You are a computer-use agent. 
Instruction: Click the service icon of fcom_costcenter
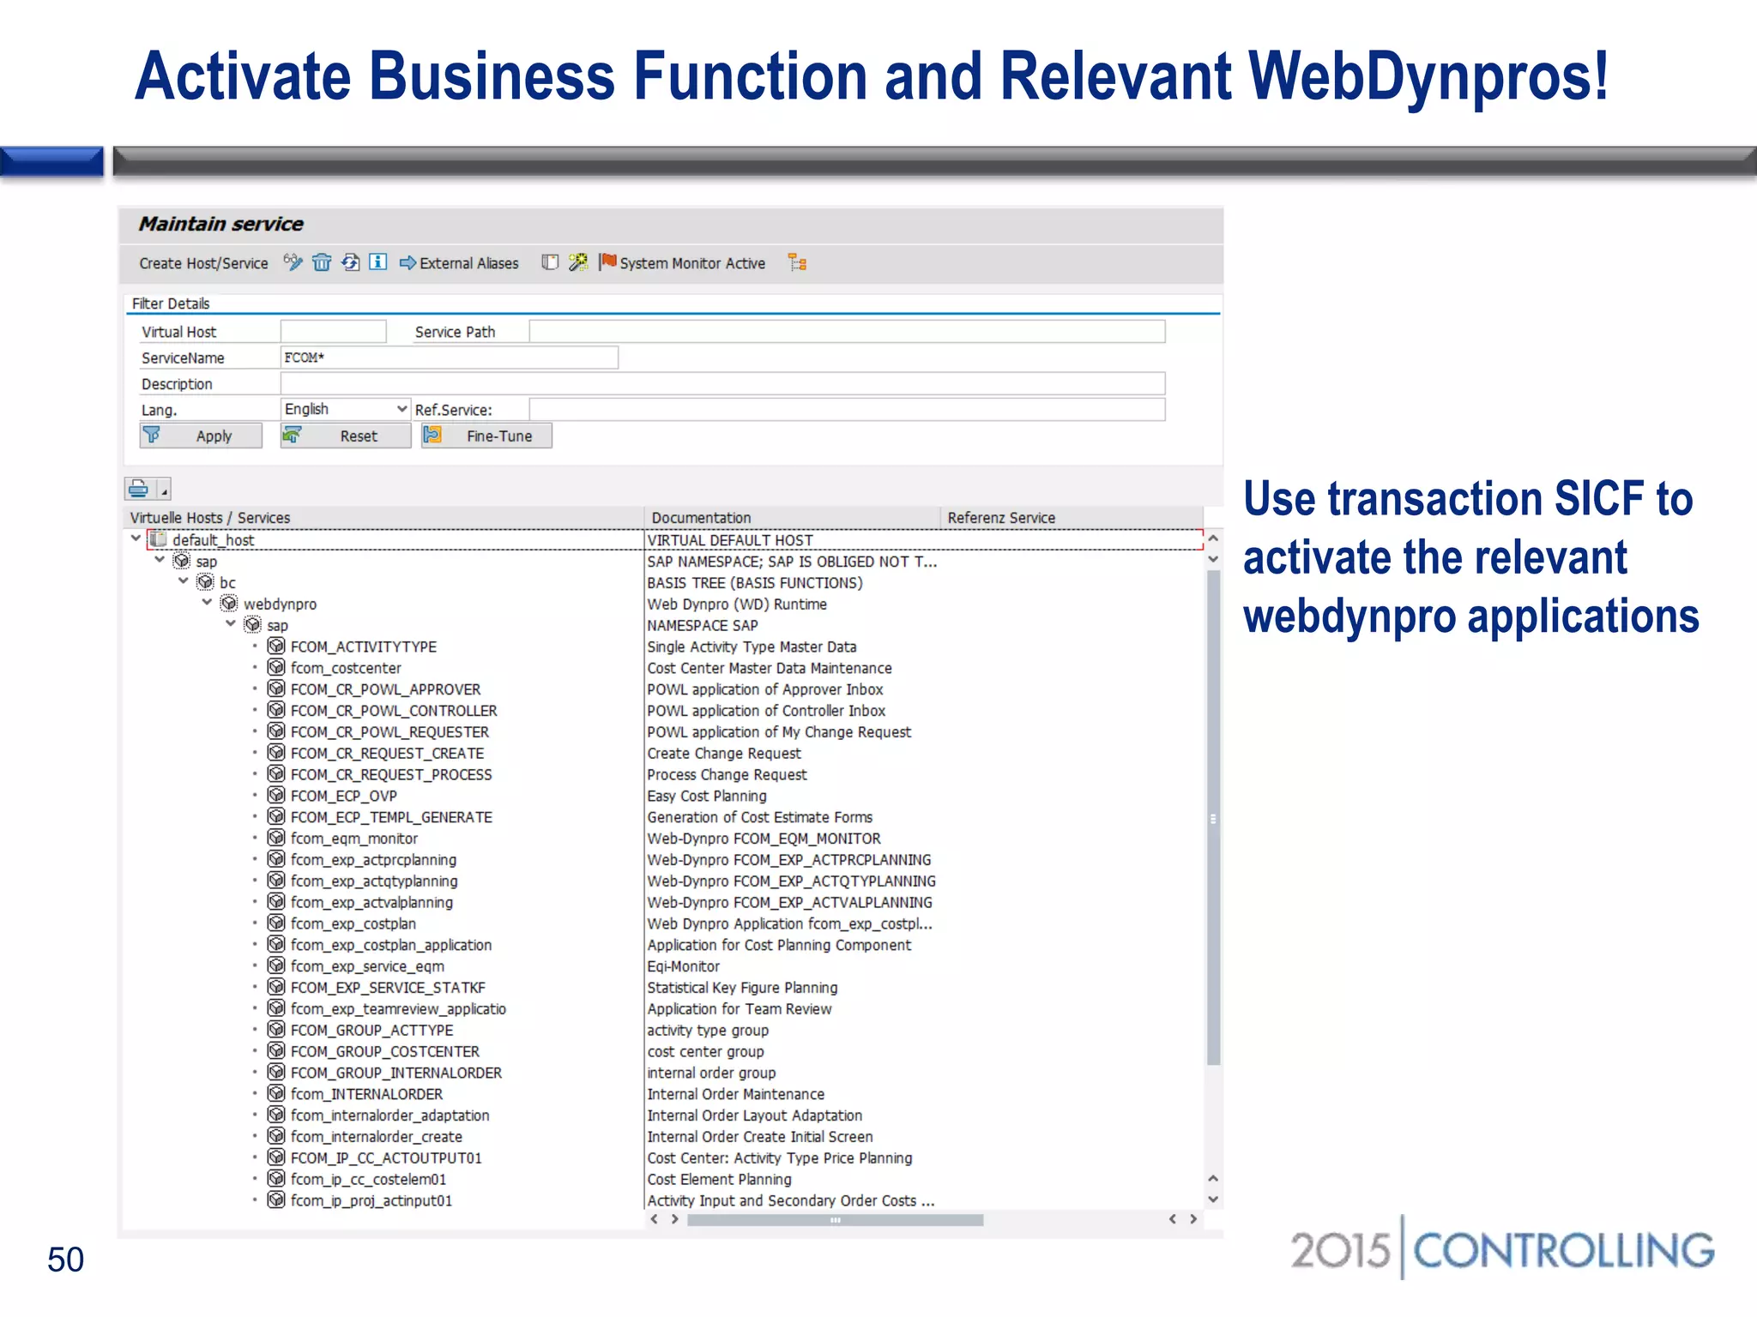276,667
